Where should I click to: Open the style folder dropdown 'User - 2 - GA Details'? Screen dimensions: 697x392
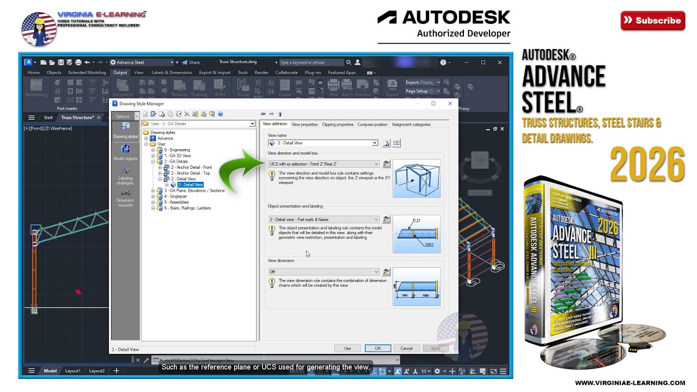pyautogui.click(x=252, y=124)
